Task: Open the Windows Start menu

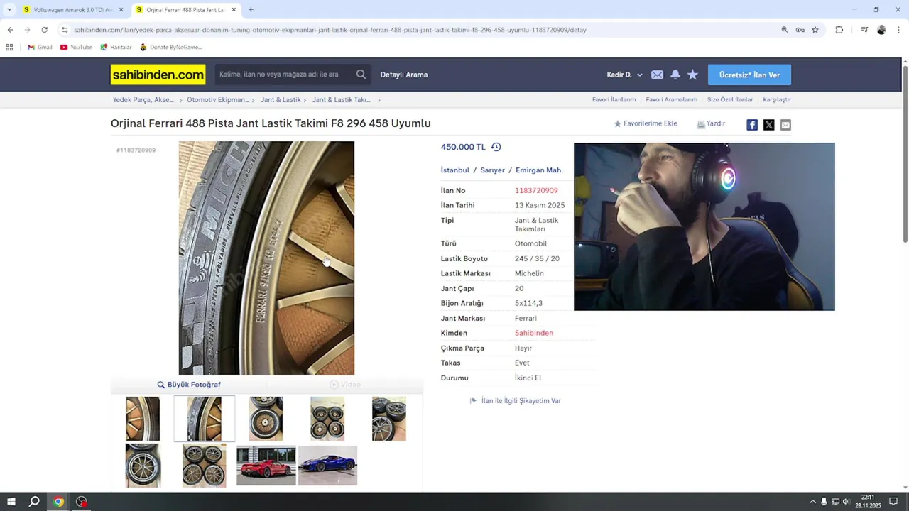Action: [11, 502]
